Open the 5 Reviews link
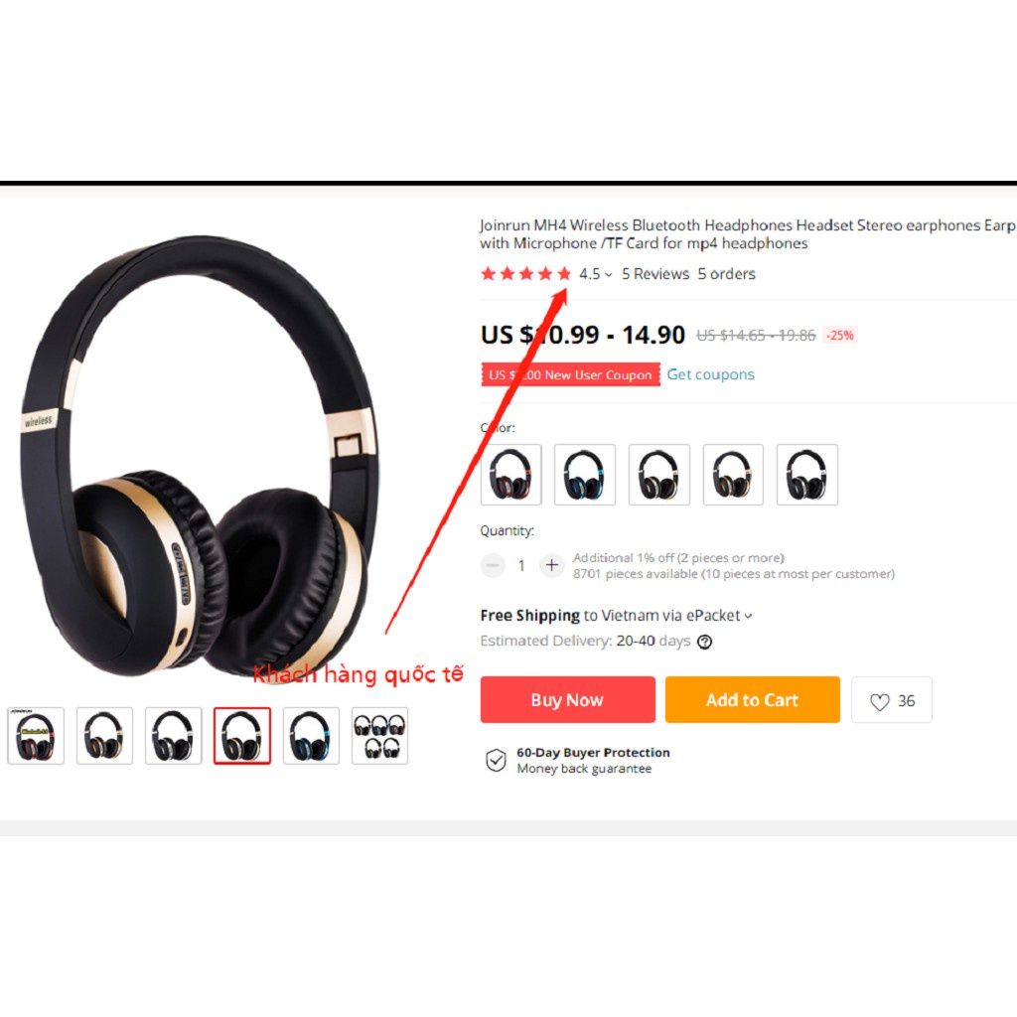This screenshot has height=1017, width=1017. (x=655, y=274)
